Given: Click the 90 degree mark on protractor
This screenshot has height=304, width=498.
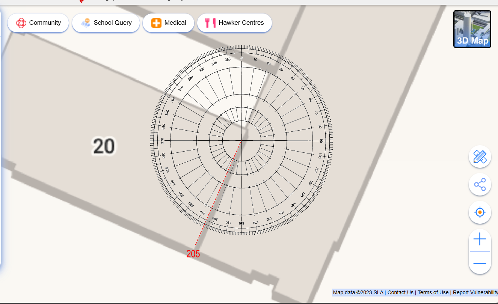Looking at the screenshot, I should pyautogui.click(x=321, y=141).
